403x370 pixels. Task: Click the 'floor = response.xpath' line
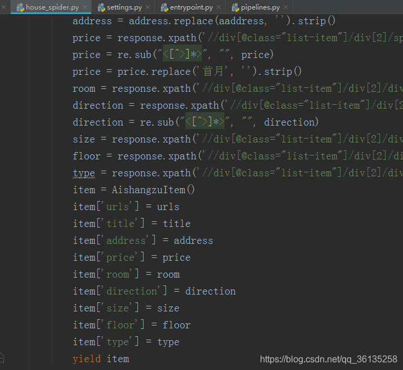(238, 156)
